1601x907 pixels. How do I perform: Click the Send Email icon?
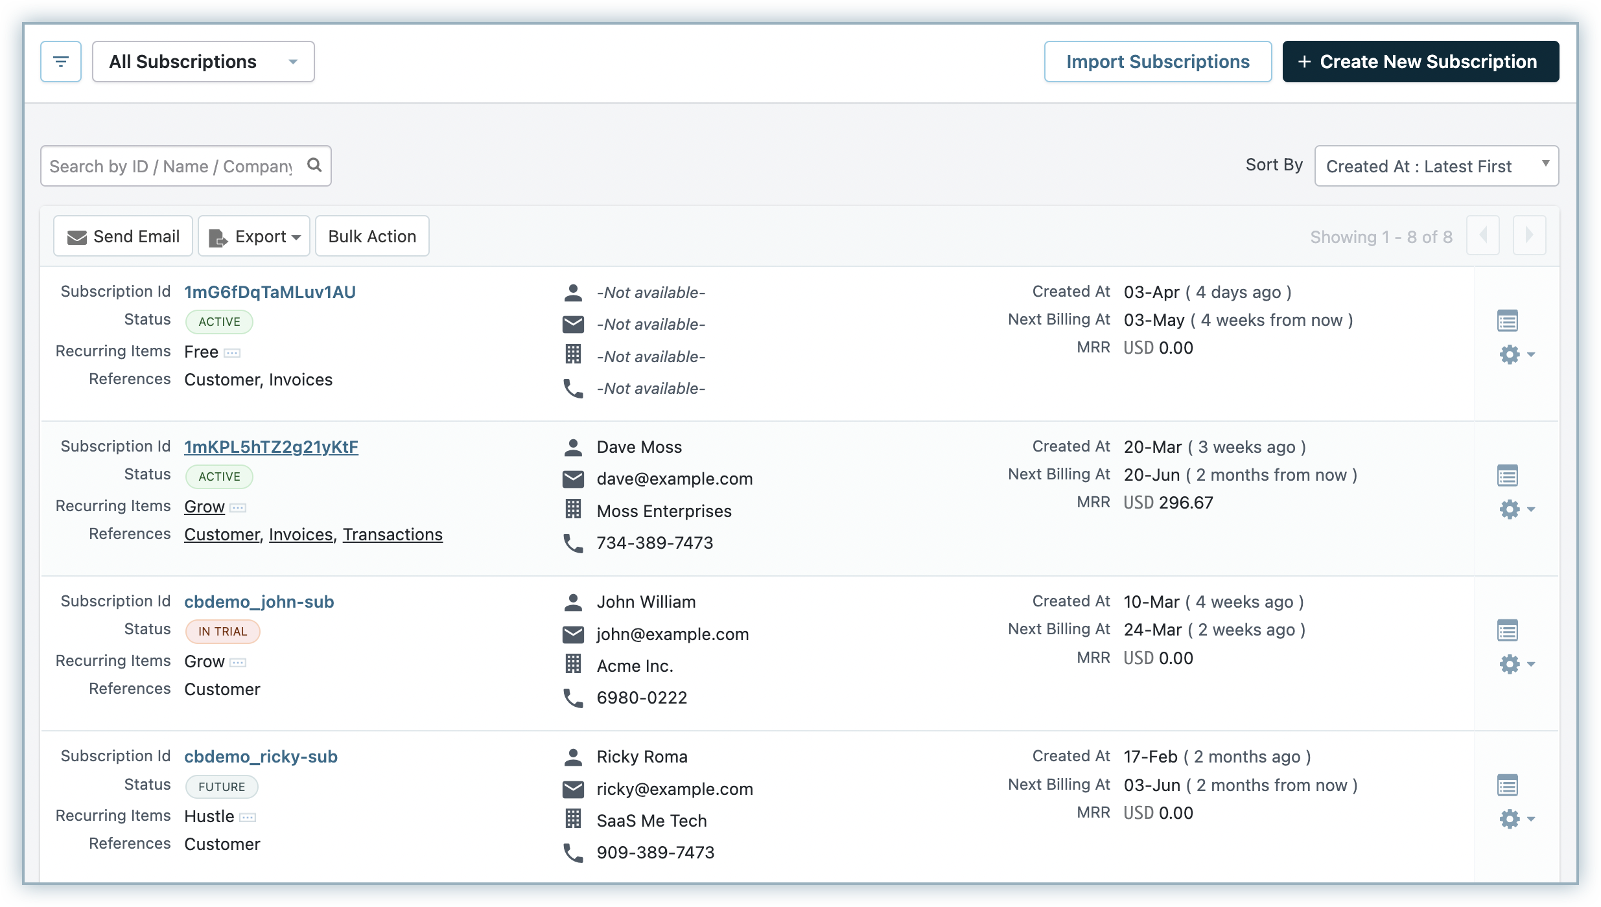pos(76,236)
